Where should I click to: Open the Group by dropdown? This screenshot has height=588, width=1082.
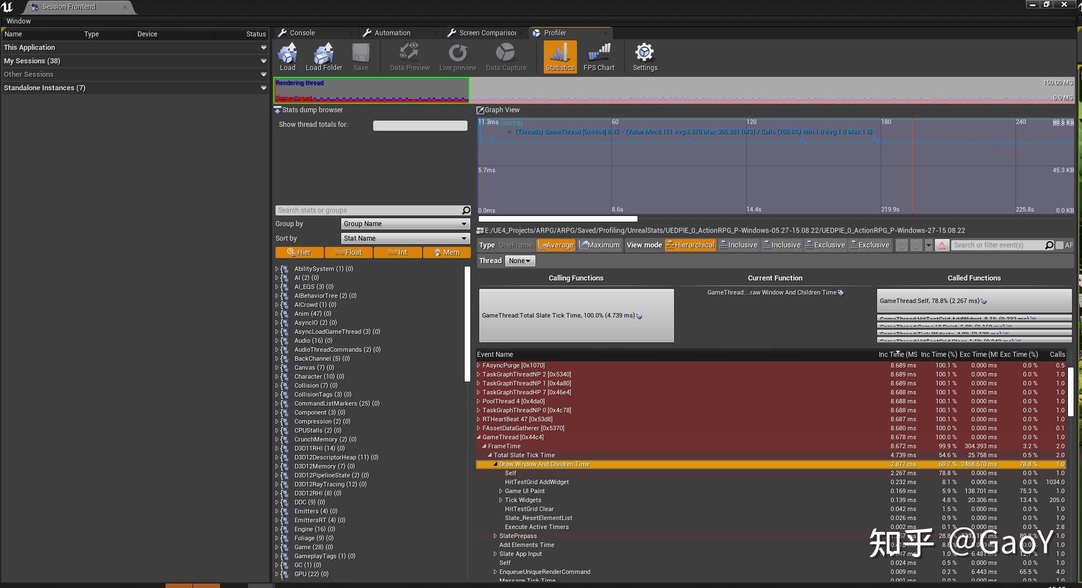[x=405, y=224]
